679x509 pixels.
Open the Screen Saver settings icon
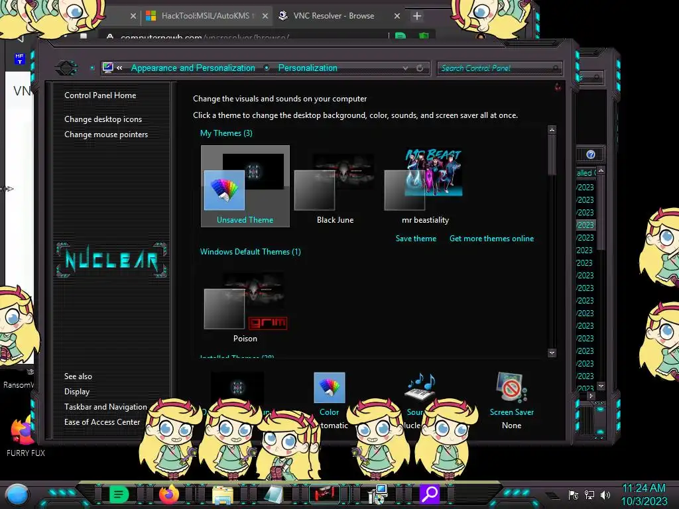click(511, 387)
